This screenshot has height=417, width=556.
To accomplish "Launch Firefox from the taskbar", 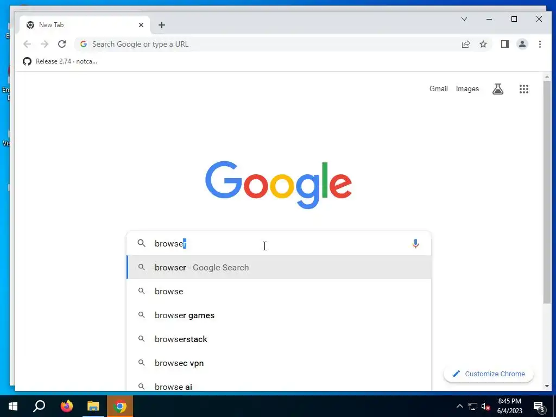I will (66, 406).
